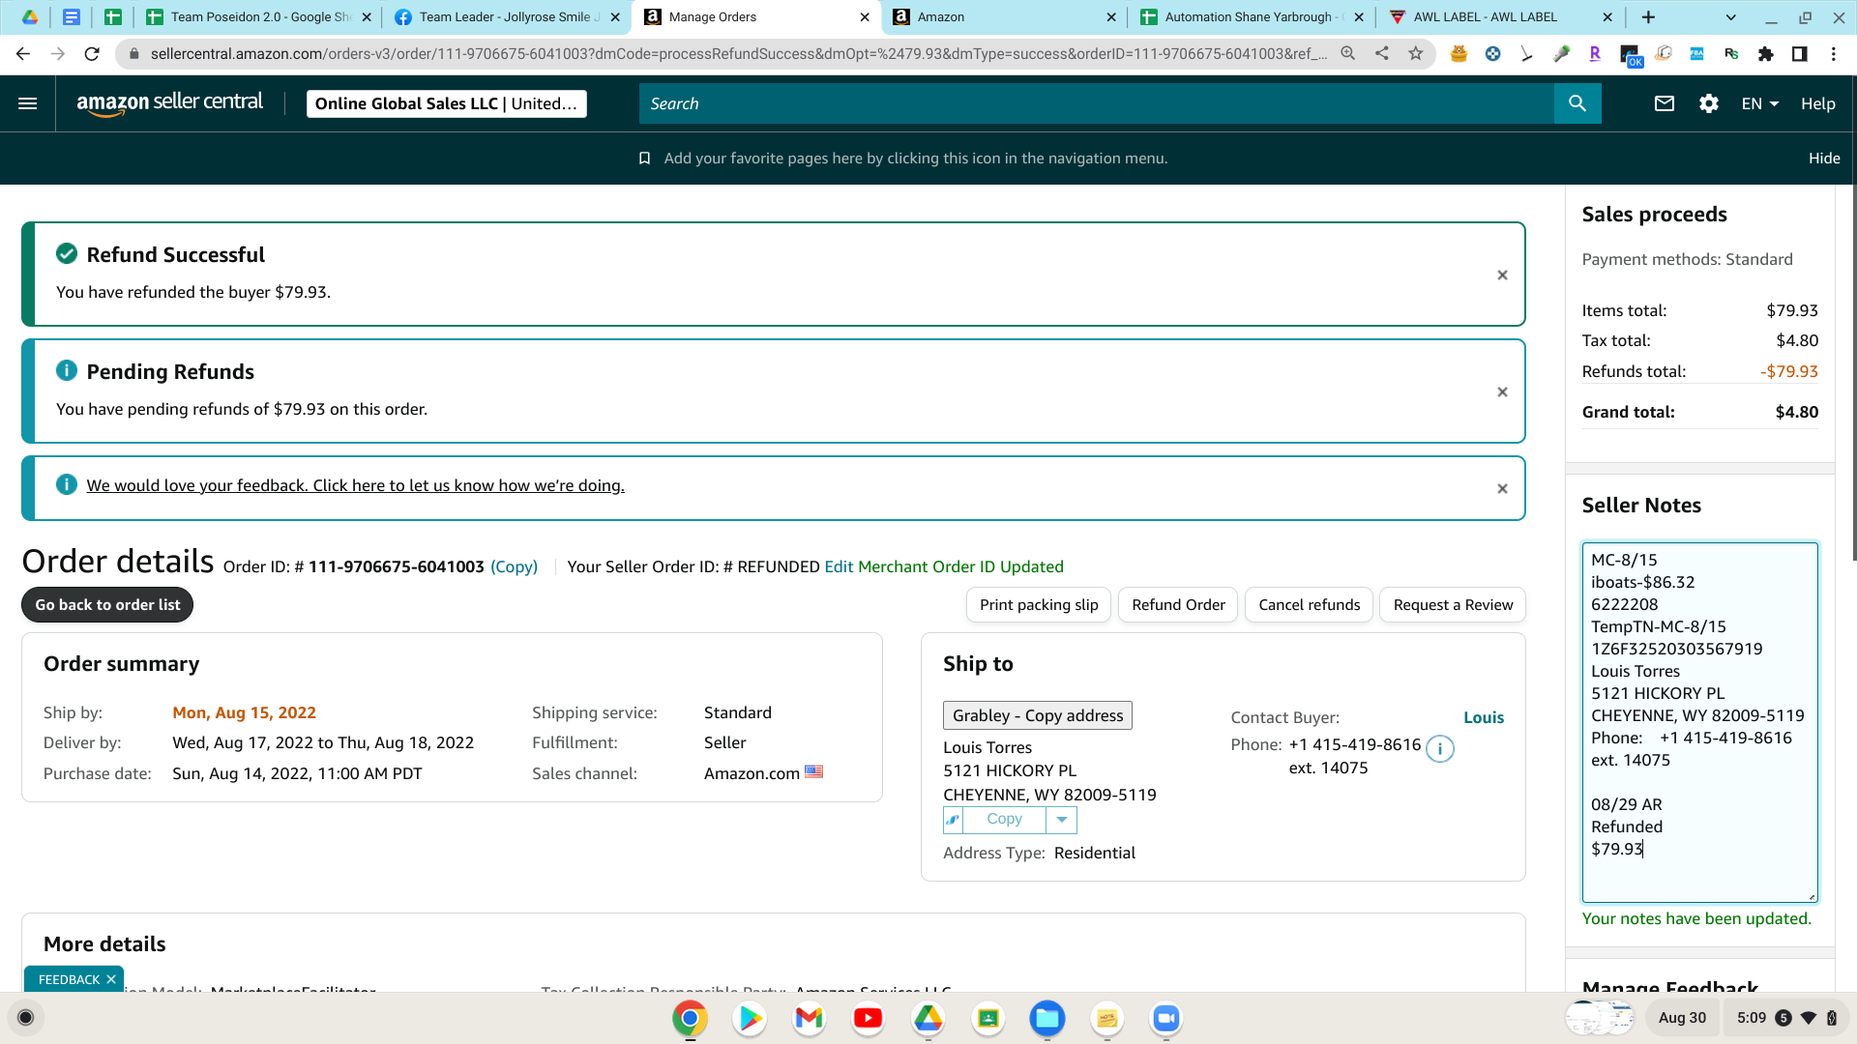Viewport: 1857px width, 1044px height.
Task: Dismiss the feedback request banner
Action: pos(1502,489)
